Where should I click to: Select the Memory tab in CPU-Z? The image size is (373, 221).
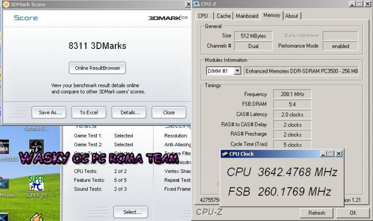tap(272, 15)
